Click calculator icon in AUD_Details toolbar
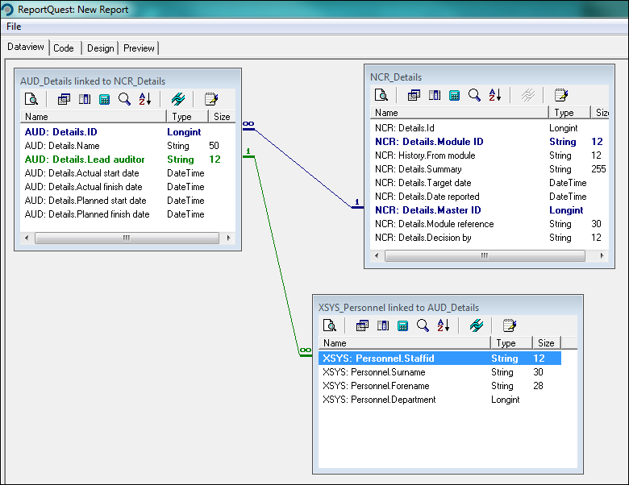629x485 pixels. tap(104, 99)
